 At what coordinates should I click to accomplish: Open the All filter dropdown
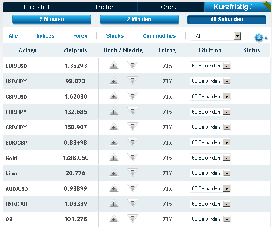[x=216, y=36]
